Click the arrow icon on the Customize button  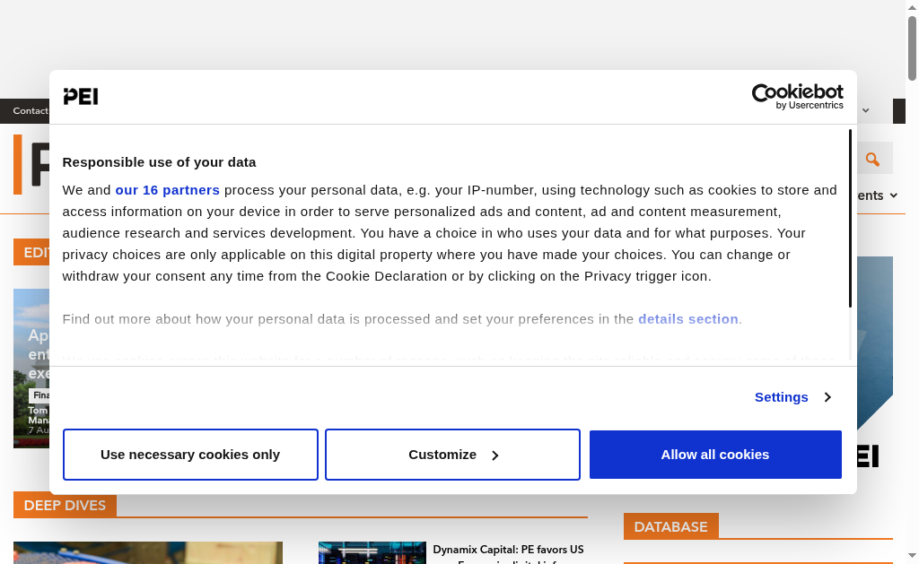pos(495,456)
